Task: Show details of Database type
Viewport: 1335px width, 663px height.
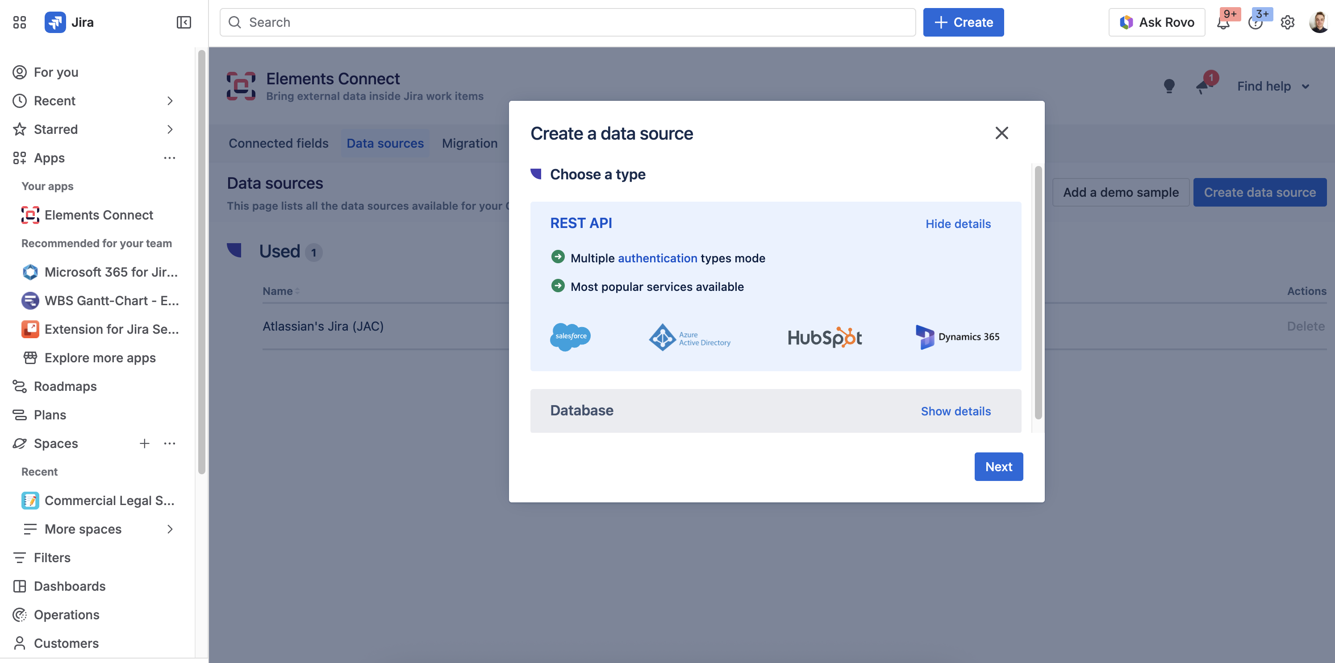Action: tap(955, 411)
